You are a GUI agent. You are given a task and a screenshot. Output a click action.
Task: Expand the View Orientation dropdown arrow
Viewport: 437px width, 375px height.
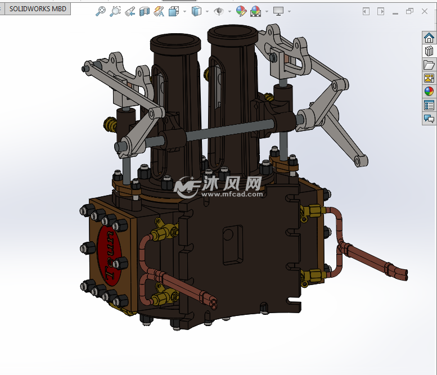(184, 11)
